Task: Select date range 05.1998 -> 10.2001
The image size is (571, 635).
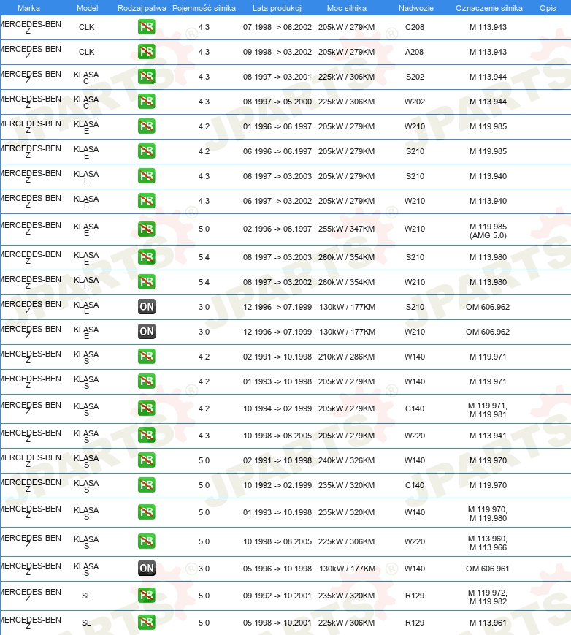Action: tap(277, 623)
